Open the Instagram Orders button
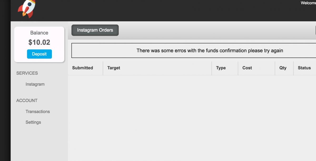The height and width of the screenshot is (161, 316). pyautogui.click(x=95, y=30)
